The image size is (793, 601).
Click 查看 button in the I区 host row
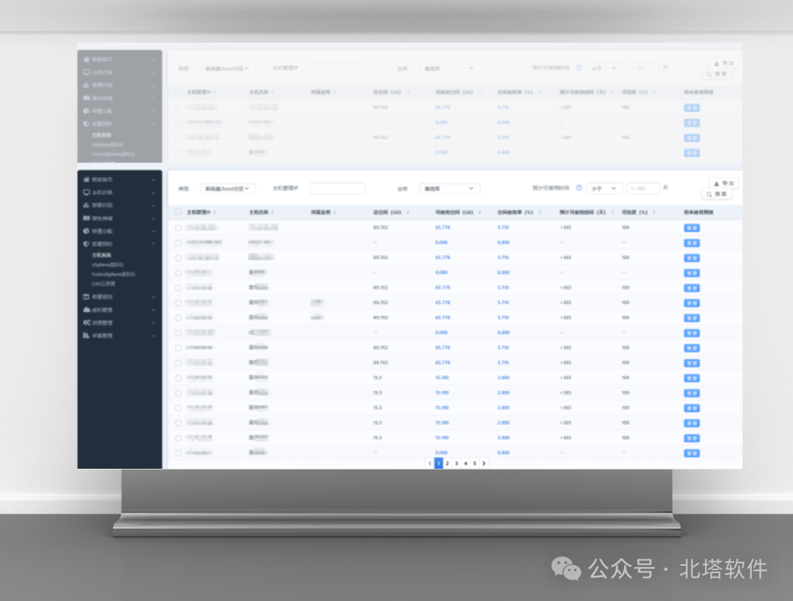(x=692, y=333)
